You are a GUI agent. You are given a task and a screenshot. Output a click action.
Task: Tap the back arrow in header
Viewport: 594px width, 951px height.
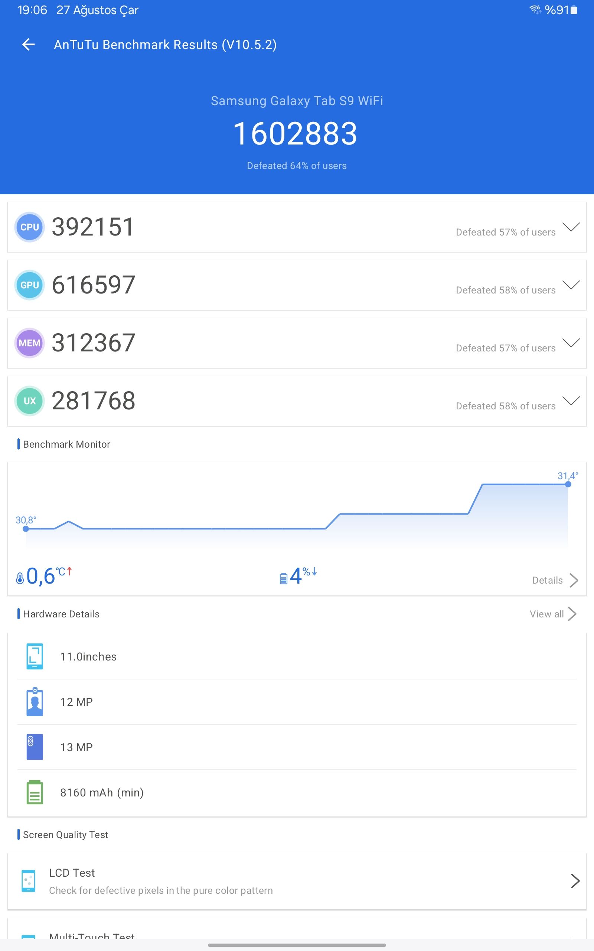28,45
